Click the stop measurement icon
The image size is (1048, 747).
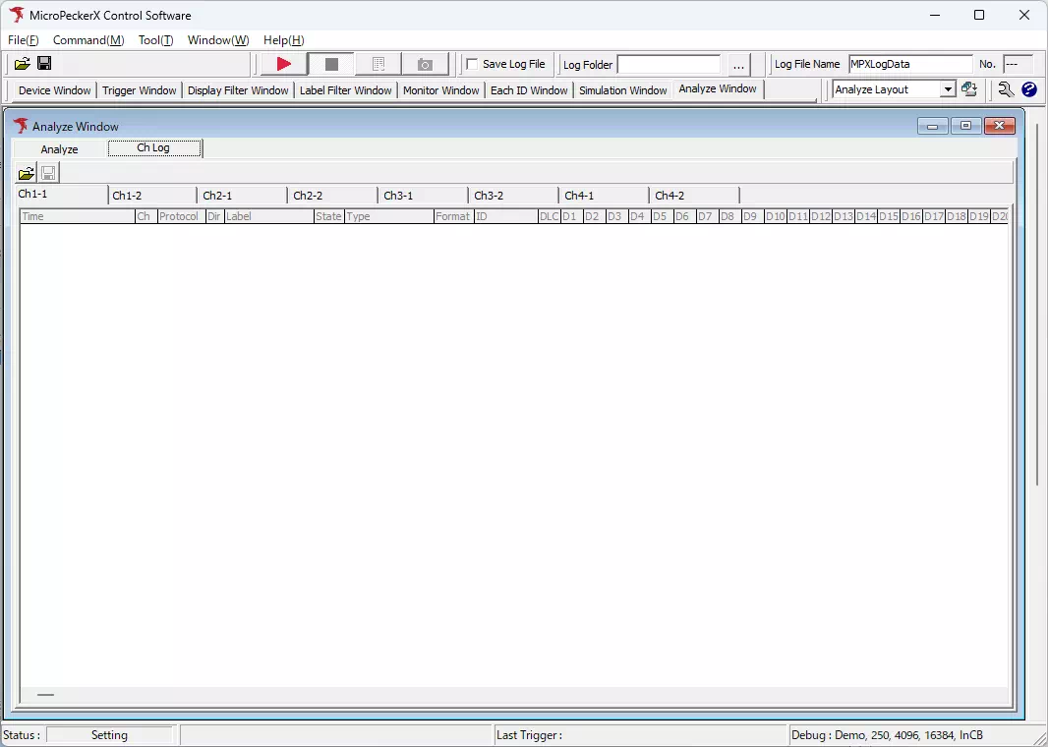pos(330,63)
